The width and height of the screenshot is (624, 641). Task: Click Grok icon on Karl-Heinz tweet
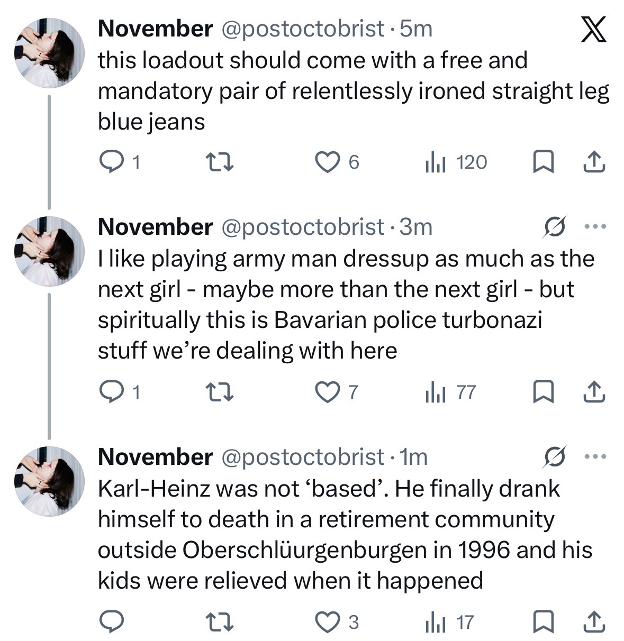[x=555, y=457]
